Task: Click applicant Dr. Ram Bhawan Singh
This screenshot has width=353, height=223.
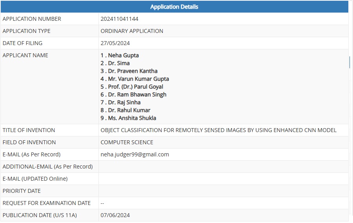Action: pyautogui.click(x=133, y=94)
